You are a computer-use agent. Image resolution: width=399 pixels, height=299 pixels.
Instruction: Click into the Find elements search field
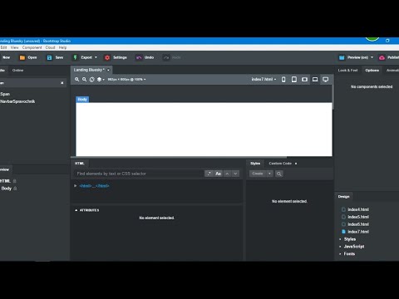(140, 174)
